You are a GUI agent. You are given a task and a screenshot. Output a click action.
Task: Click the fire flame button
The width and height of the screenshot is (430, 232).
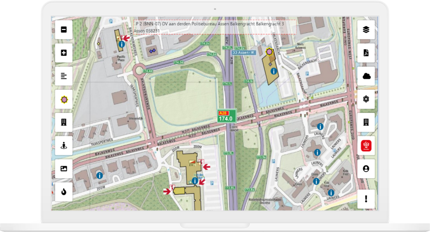coord(64,192)
